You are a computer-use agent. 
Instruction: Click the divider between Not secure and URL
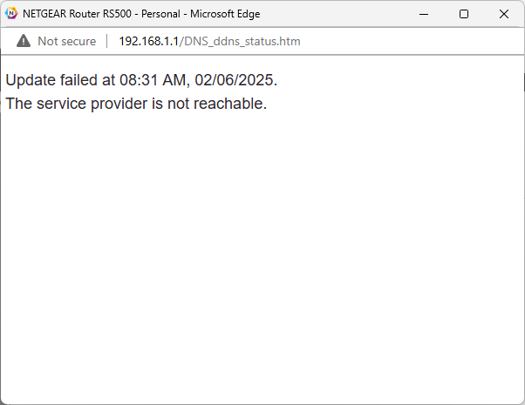pyautogui.click(x=107, y=41)
